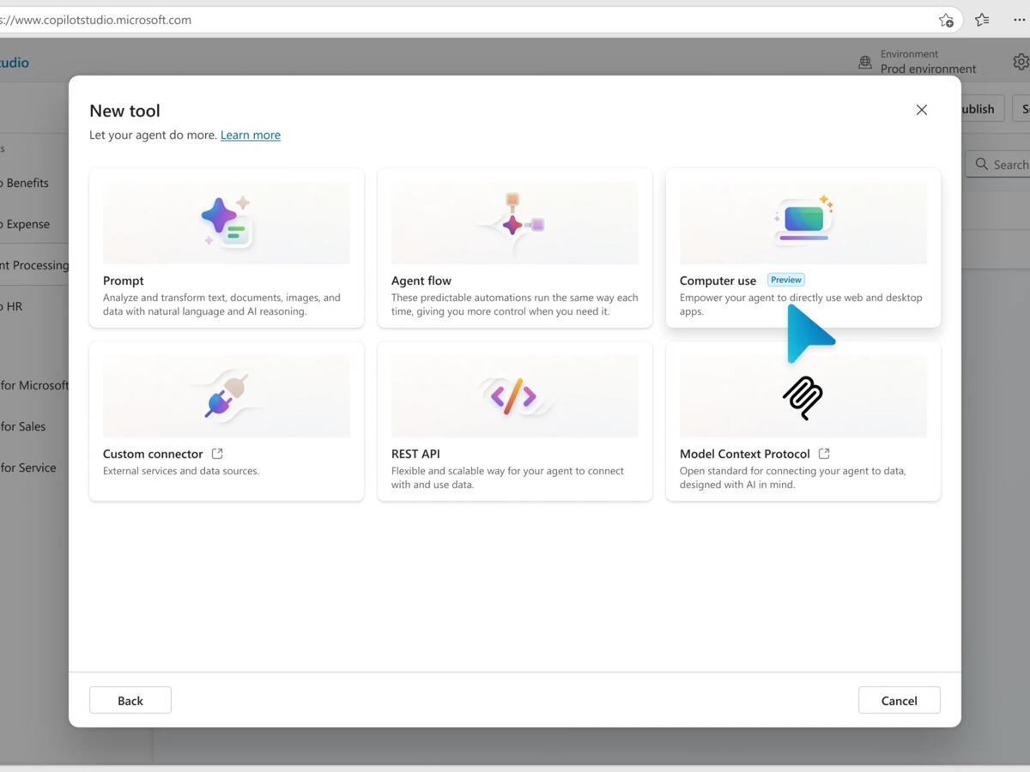The image size is (1030, 772).
Task: Click the Model Context Protocol logo icon
Action: coord(803,398)
